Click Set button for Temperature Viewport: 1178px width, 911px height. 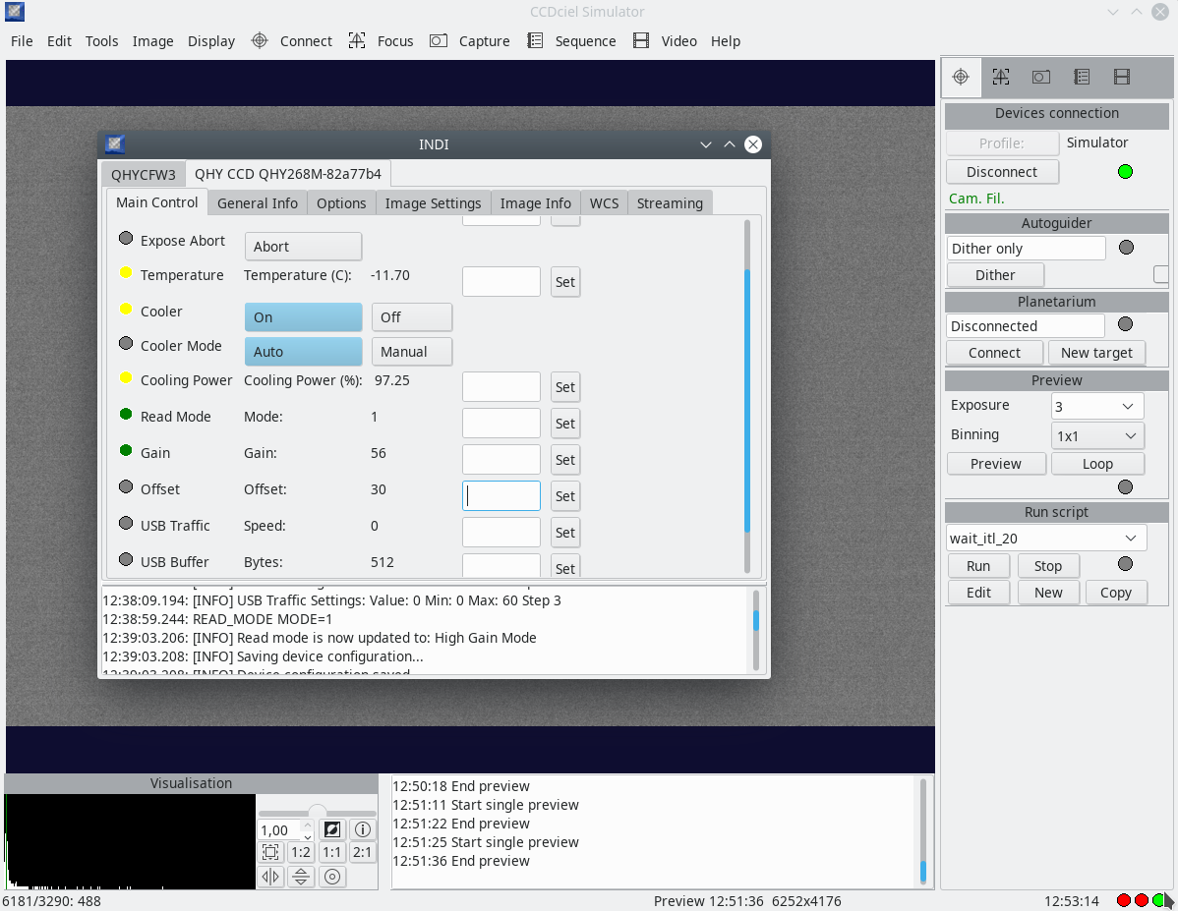pos(565,282)
